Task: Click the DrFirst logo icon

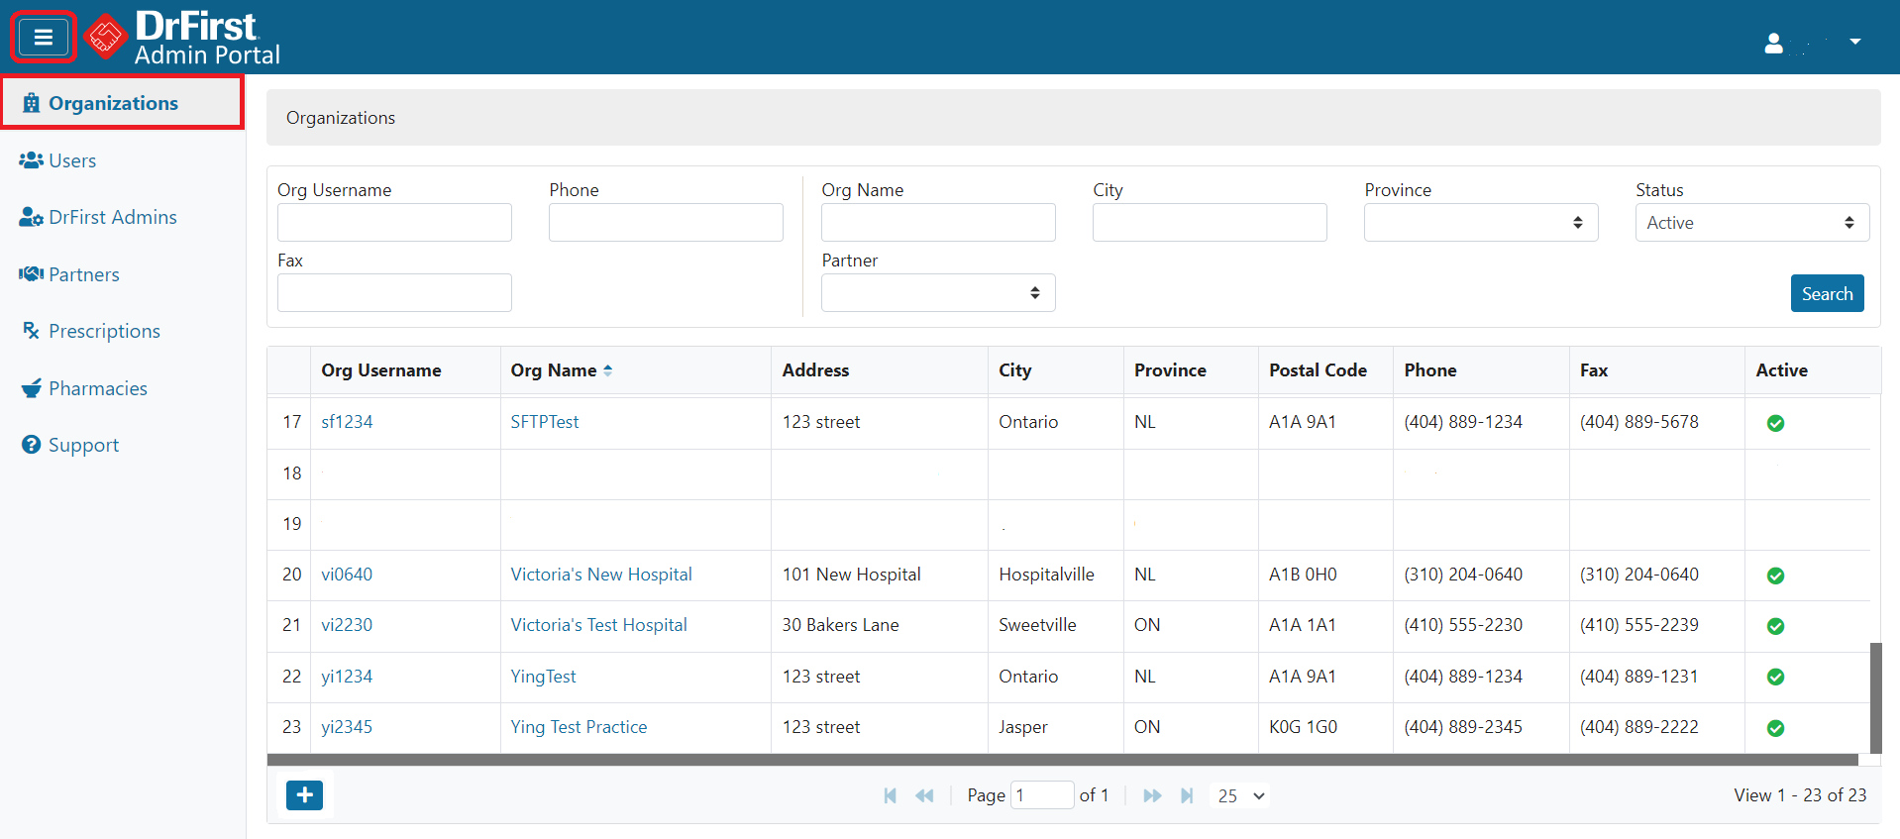Action: (x=105, y=38)
